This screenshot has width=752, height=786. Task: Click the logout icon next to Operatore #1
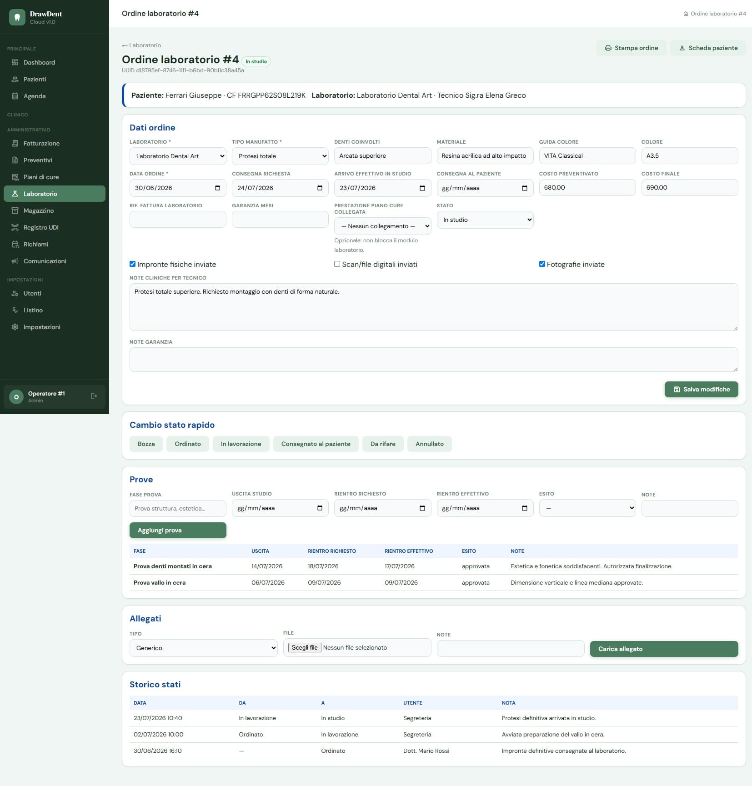point(94,396)
